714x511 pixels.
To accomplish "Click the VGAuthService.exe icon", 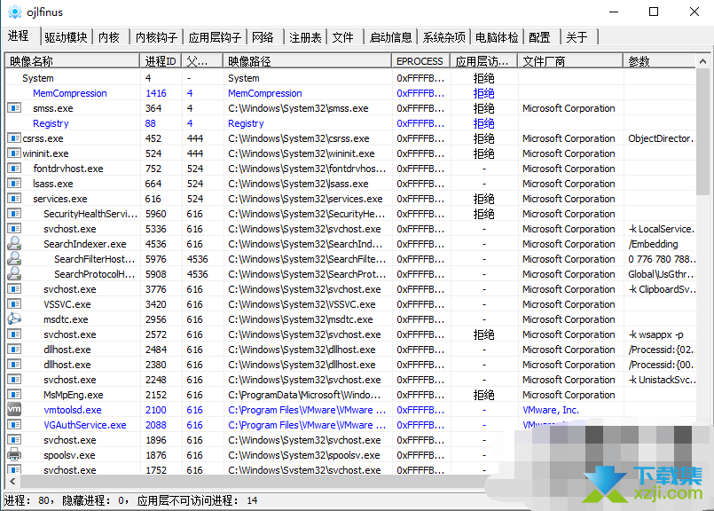I will pos(14,424).
